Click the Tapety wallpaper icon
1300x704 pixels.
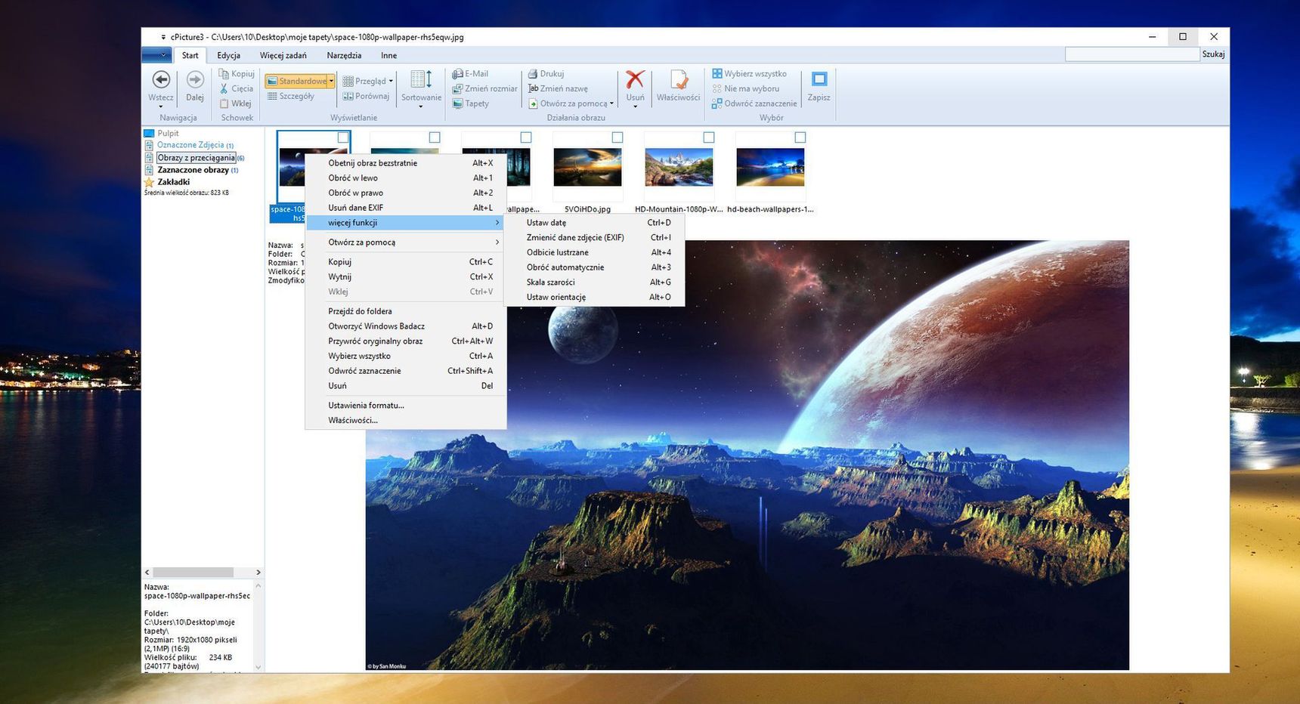tap(457, 103)
